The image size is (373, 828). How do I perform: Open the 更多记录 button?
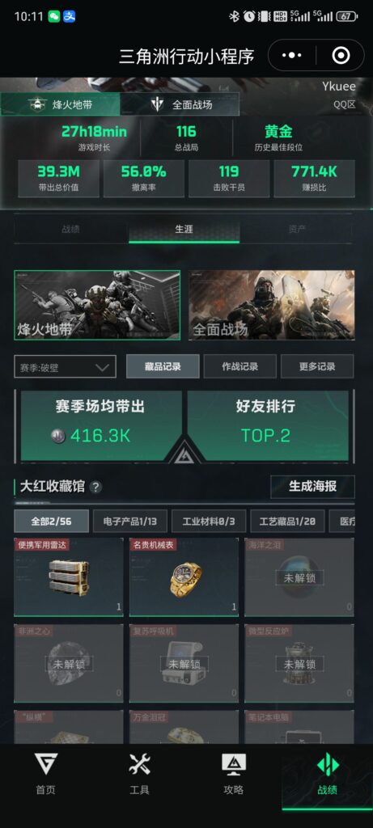pos(317,366)
